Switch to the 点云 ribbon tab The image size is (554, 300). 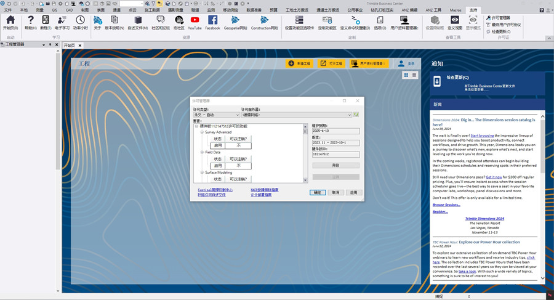[132, 10]
